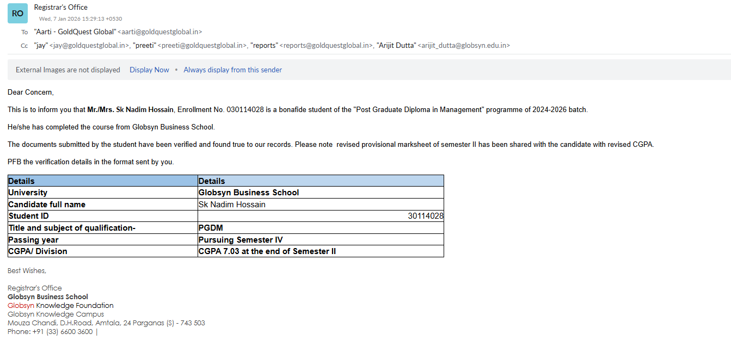The image size is (731, 340).
Task: Select the reports Cc recipient address
Action: 311,46
